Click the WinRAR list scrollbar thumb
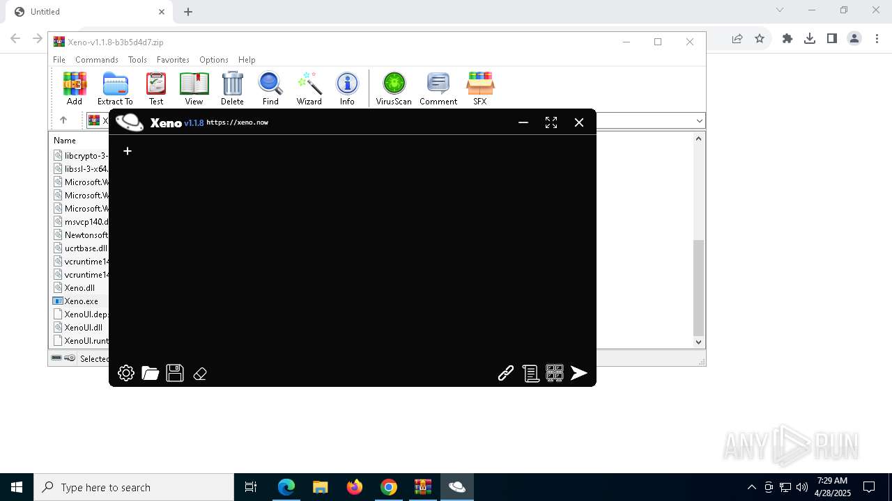 699,288
